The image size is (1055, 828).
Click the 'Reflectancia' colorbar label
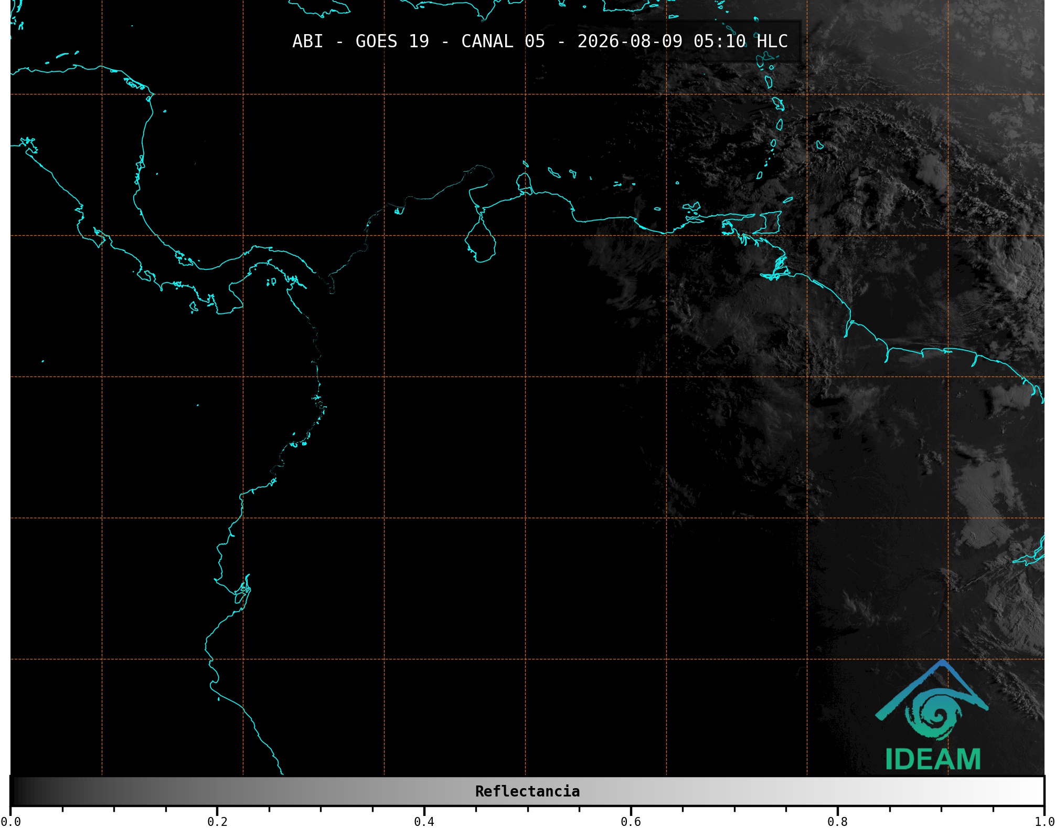coord(527,791)
